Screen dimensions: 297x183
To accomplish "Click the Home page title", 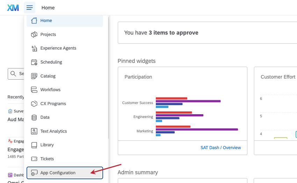I will point(48,8).
